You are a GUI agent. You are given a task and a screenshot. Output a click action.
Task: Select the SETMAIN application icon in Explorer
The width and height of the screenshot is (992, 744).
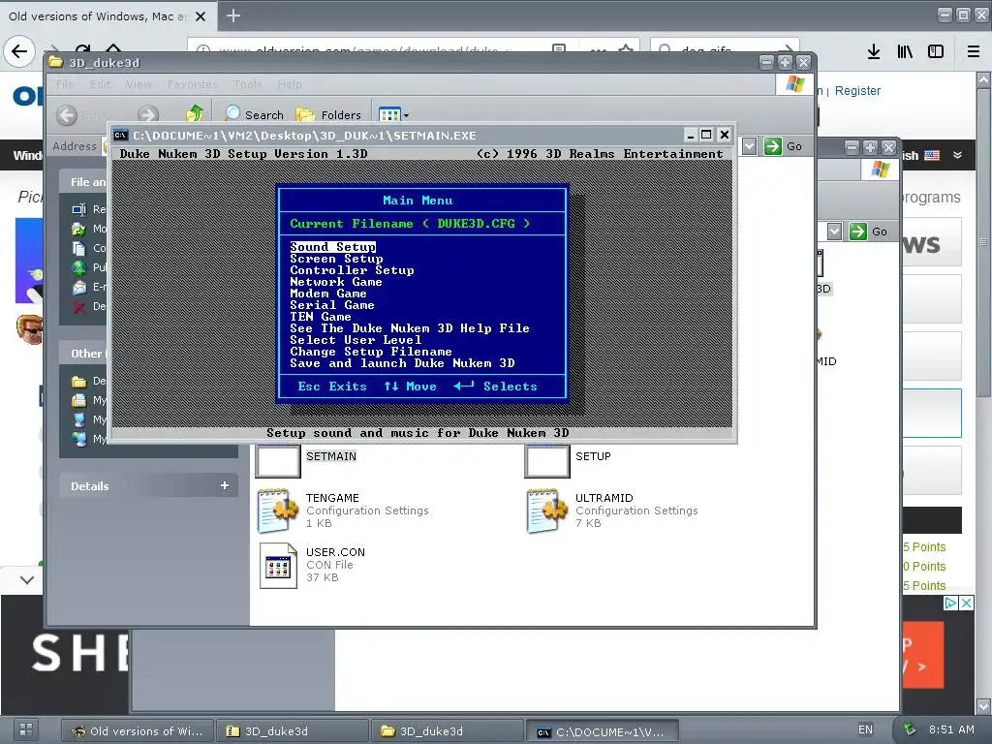click(x=278, y=460)
